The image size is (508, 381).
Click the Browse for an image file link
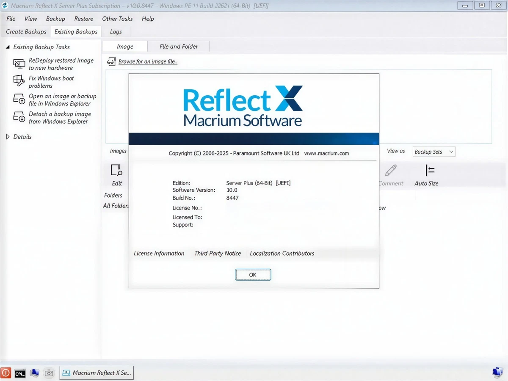pos(148,62)
